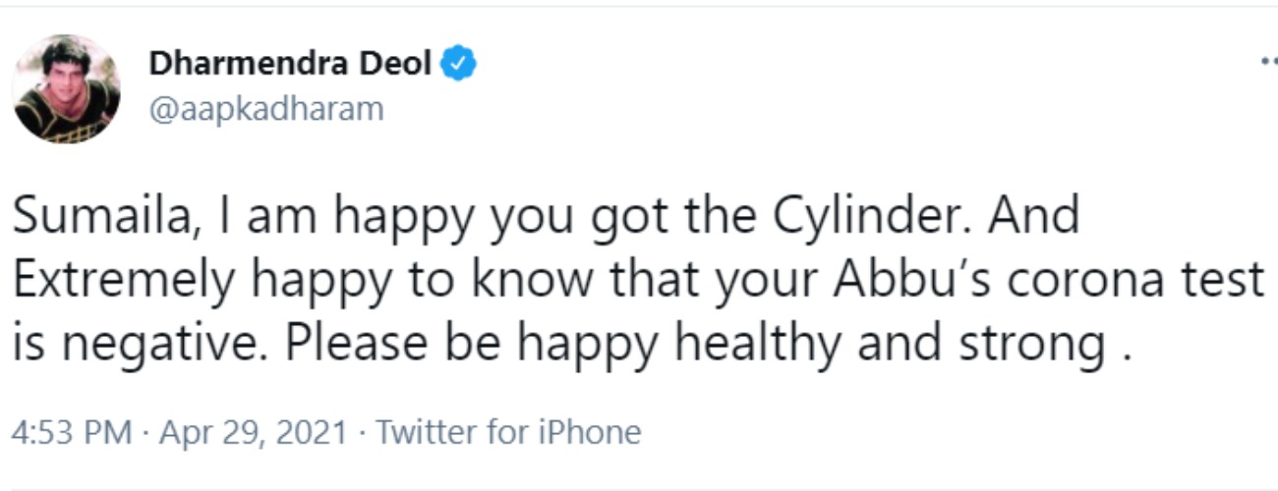This screenshot has width=1278, height=491.
Task: Click the blue verified badge
Action: click(x=458, y=64)
